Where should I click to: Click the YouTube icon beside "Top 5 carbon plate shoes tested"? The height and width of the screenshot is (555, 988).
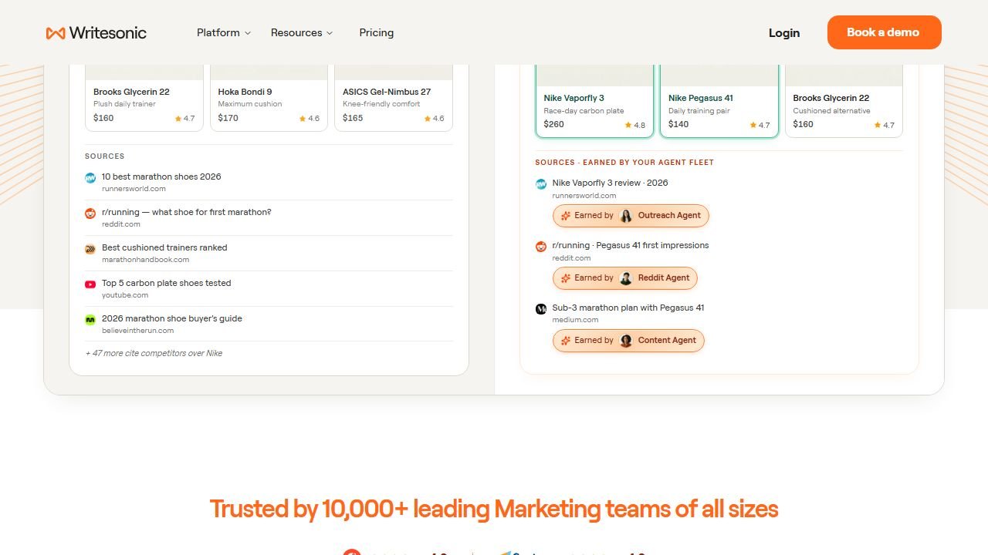tap(90, 284)
